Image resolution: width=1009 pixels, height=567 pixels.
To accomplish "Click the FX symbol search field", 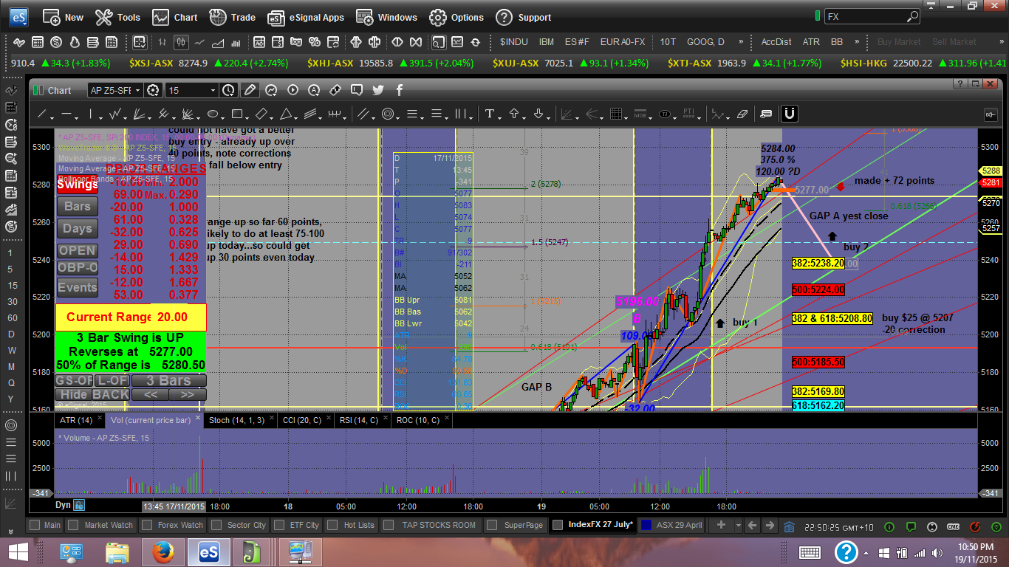I will point(864,16).
